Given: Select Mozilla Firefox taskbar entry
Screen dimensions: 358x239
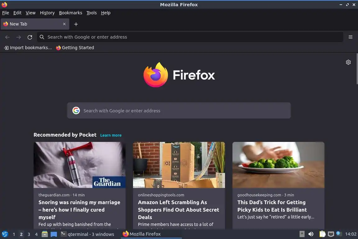Looking at the screenshot, I should pyautogui.click(x=151, y=234).
